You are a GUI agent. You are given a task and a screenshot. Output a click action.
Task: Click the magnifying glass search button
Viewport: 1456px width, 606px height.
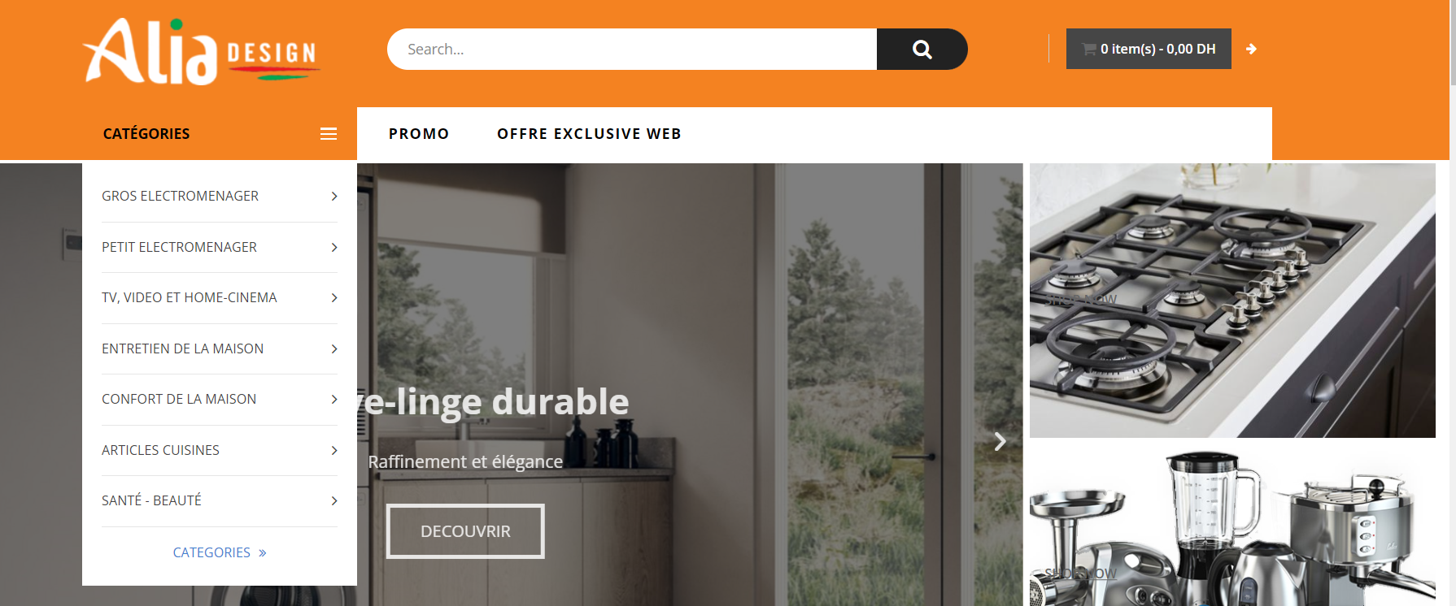pyautogui.click(x=922, y=49)
